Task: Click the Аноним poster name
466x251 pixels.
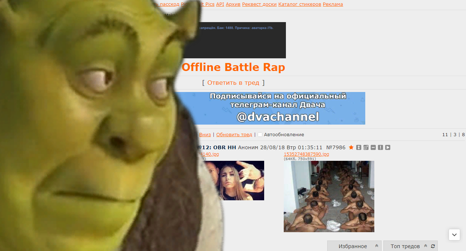Action: [x=248, y=147]
